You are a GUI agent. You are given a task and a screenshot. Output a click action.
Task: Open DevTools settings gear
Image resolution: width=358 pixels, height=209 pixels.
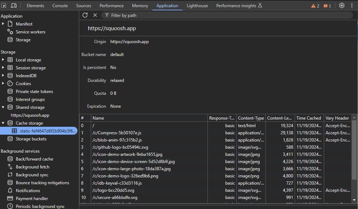click(342, 6)
